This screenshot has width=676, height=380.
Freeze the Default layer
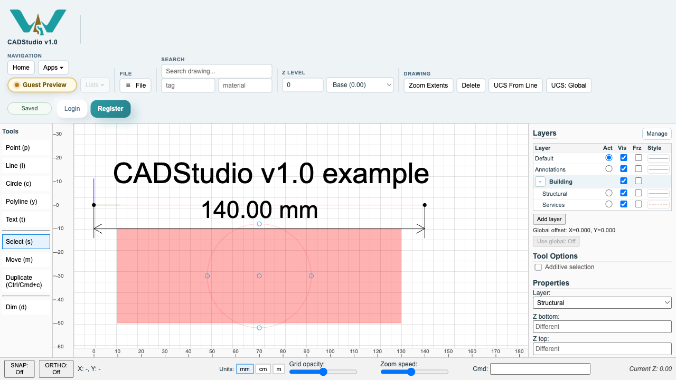coord(639,158)
